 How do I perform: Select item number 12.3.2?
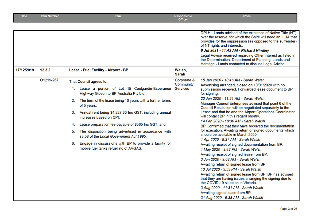pyautogui.click(x=45, y=70)
